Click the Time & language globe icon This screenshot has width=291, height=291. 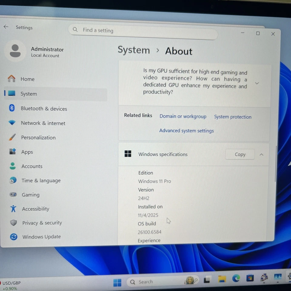click(13, 180)
